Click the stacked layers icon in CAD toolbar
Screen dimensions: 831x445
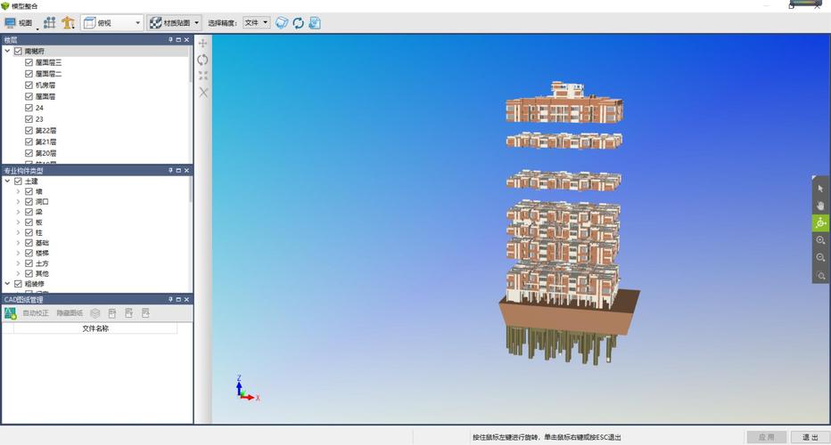(x=95, y=313)
